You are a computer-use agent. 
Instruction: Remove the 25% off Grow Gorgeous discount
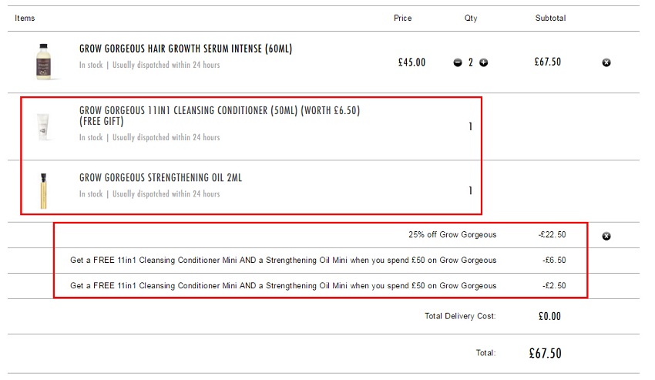pos(606,236)
